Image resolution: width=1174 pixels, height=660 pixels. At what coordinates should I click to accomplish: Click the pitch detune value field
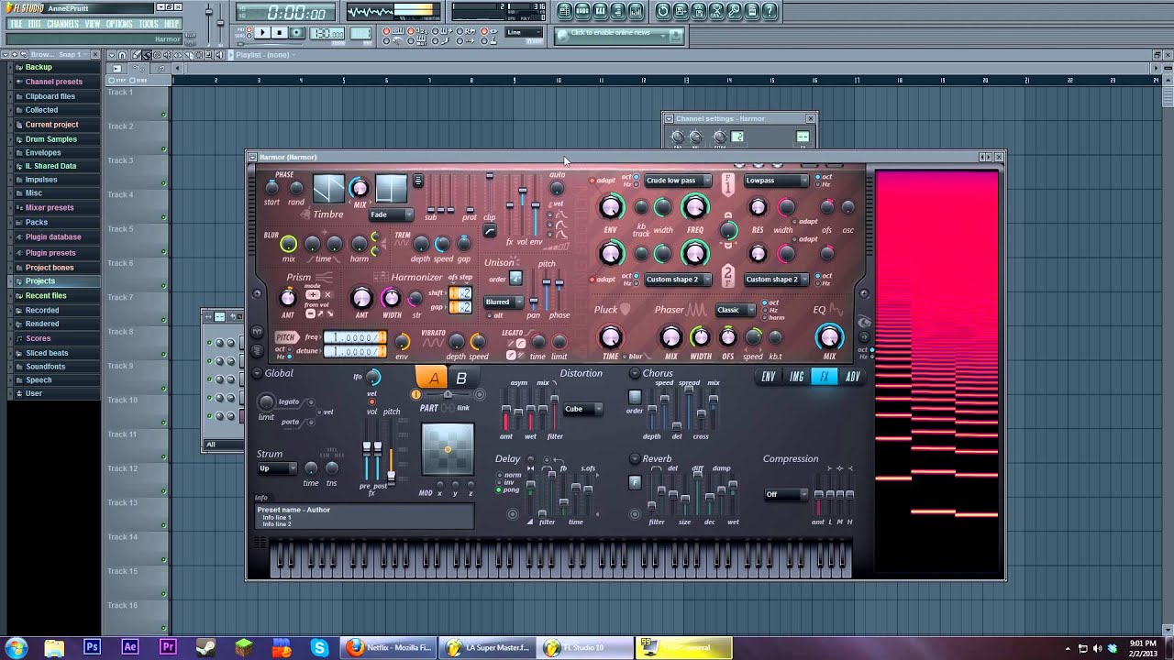coord(355,351)
